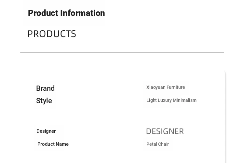Click the word Information in the heading
Image resolution: width=244 pixels, height=163 pixels.
pyautogui.click(x=83, y=13)
